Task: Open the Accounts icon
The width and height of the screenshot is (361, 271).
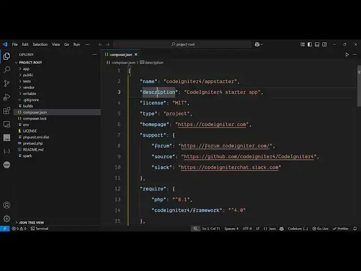Action: [7, 205]
